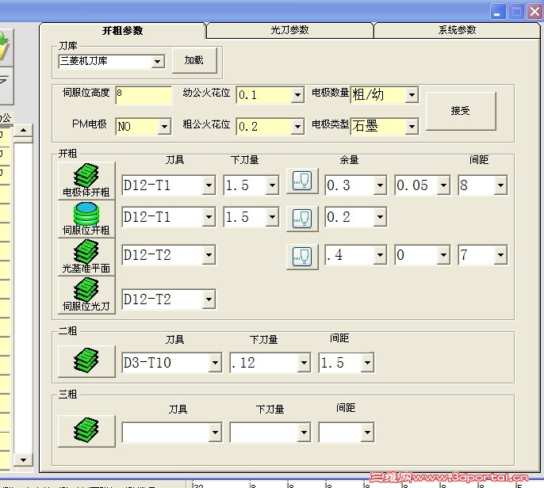Image resolution: width=544 pixels, height=488 pixels.
Task: Switch to the 系统参数 tab
Action: pyautogui.click(x=457, y=30)
